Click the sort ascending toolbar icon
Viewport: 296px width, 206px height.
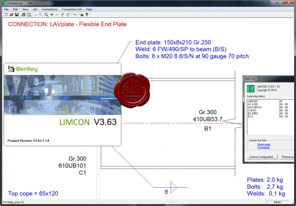63,14
